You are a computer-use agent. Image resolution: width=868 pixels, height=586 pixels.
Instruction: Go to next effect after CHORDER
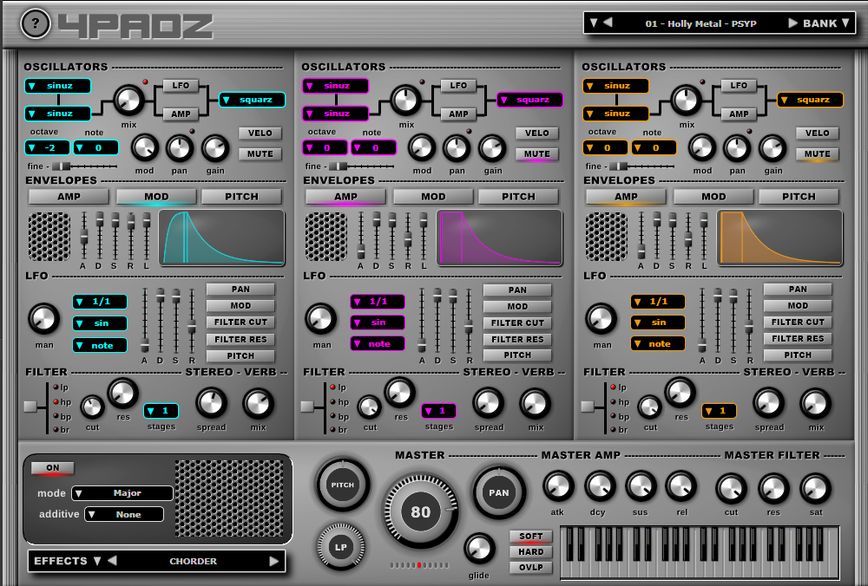[x=273, y=561]
